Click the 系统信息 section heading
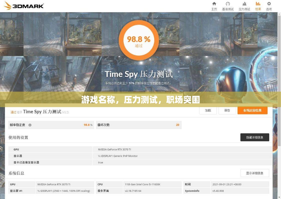 coord(16,173)
